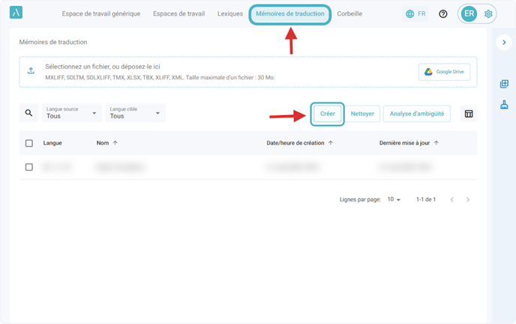
Task: Switch to the Lexiques tab
Action: [x=229, y=13]
